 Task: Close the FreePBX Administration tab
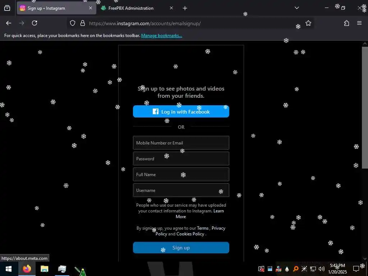pyautogui.click(x=171, y=8)
